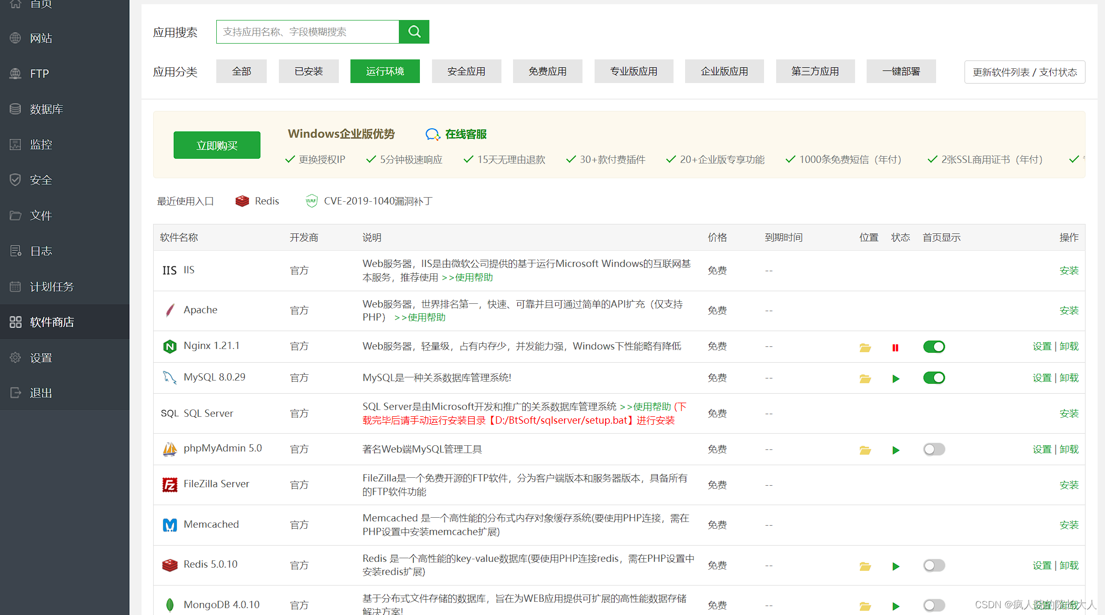Open the online customer service chat icon
Screen dimensions: 1105x615
coord(433,135)
